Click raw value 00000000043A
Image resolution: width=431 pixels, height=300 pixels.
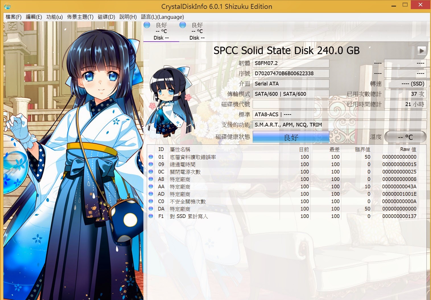pyautogui.click(x=399, y=187)
